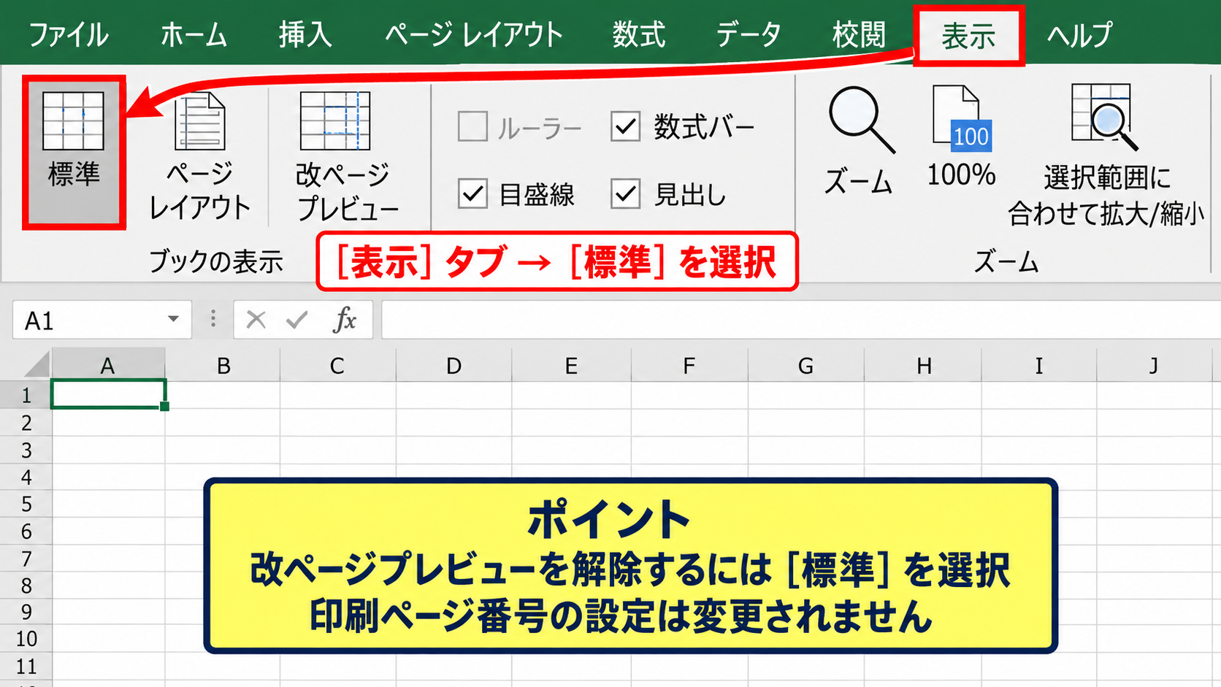Click the formula bar resize dots handle
The width and height of the screenshot is (1221, 687).
[213, 319]
